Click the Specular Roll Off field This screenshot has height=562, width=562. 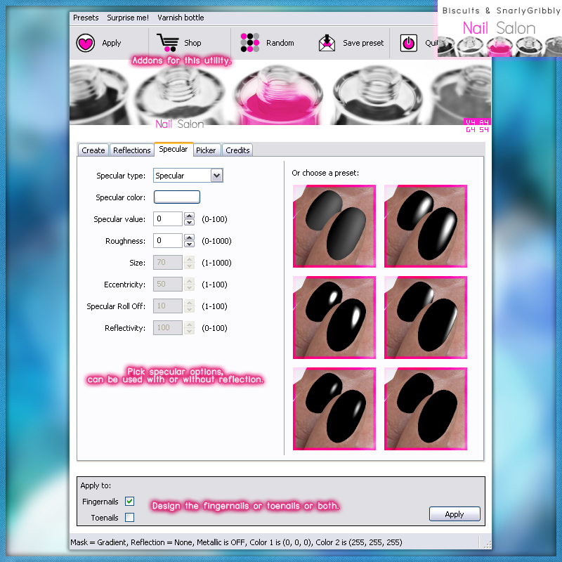coord(168,306)
